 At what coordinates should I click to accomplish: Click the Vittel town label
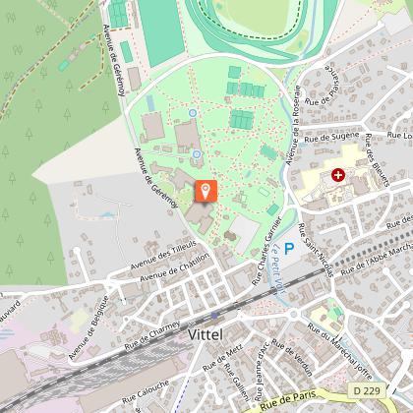[x=206, y=334]
